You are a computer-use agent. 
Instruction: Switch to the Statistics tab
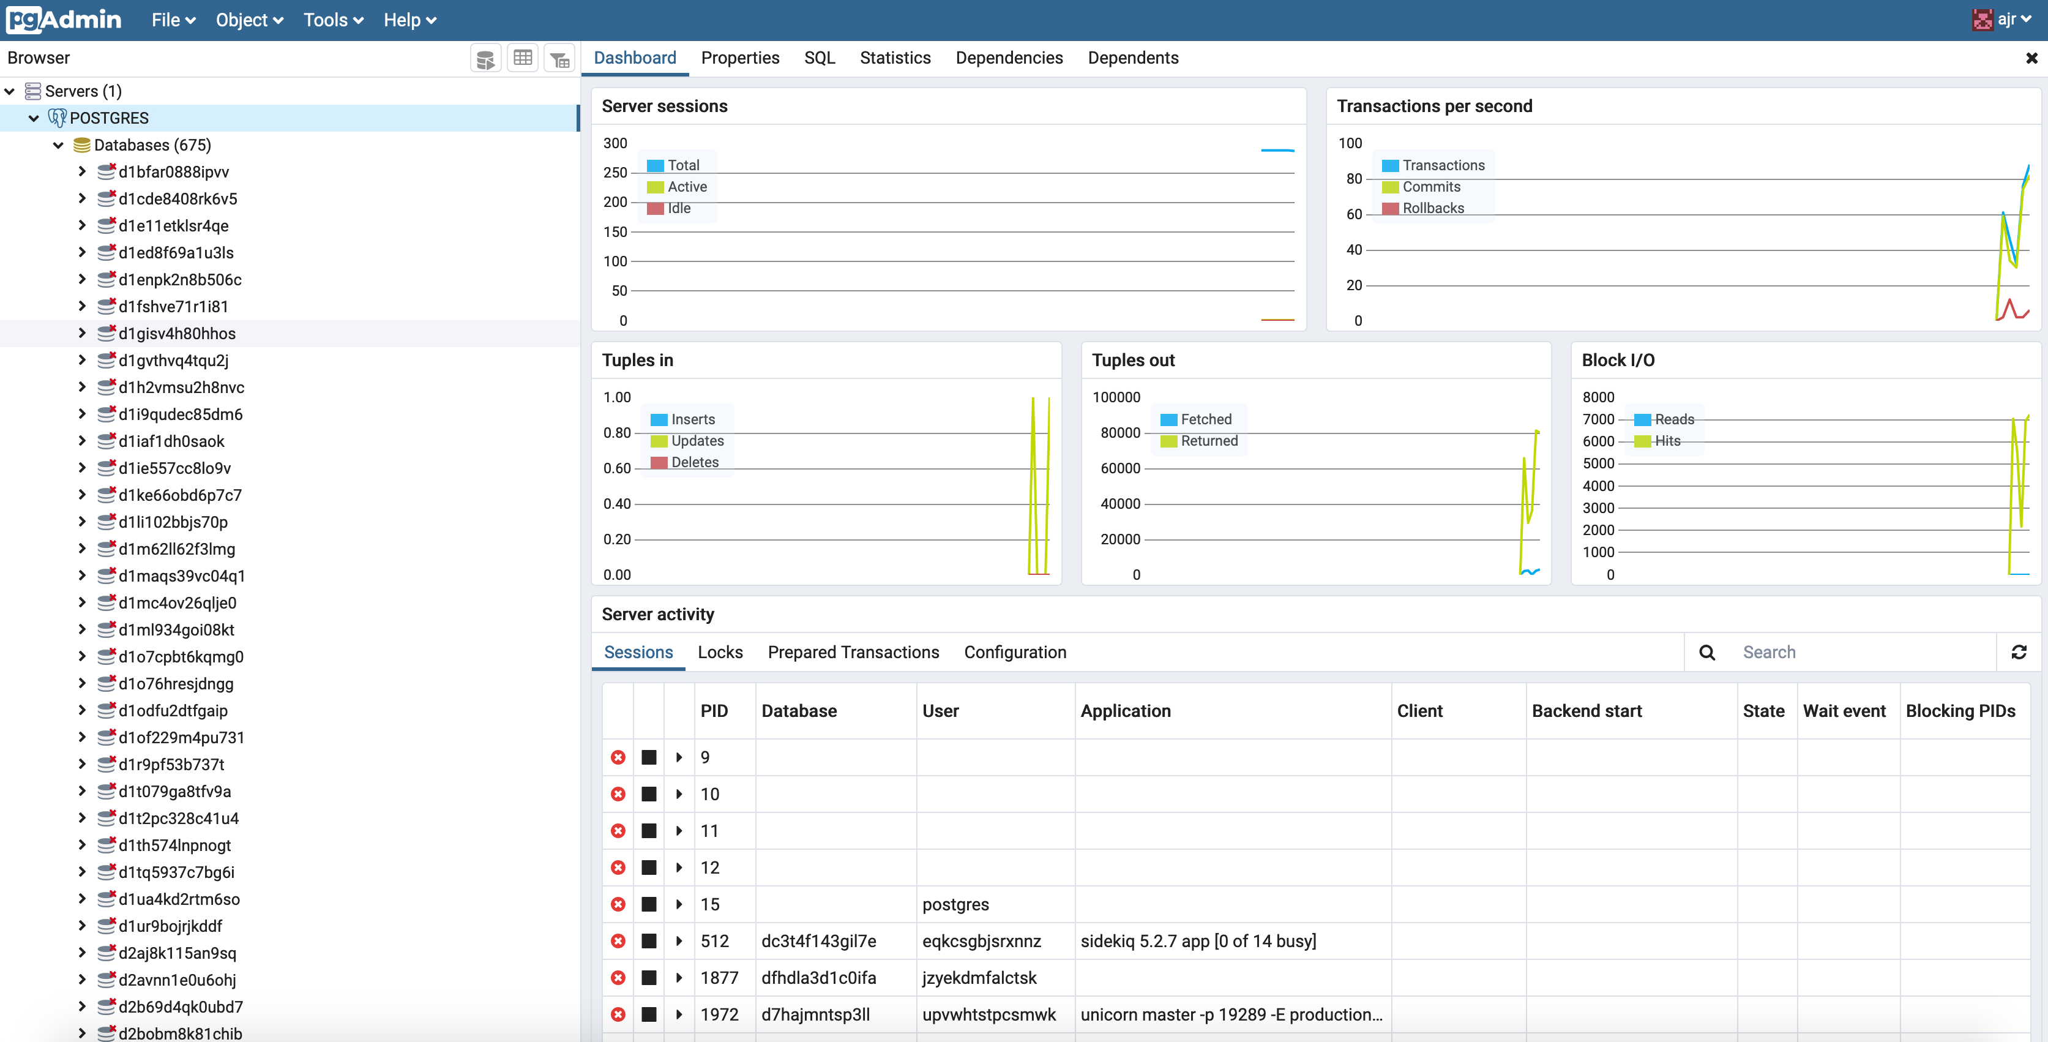coord(894,58)
